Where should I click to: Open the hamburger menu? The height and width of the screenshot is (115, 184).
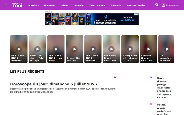(x=6, y=5)
